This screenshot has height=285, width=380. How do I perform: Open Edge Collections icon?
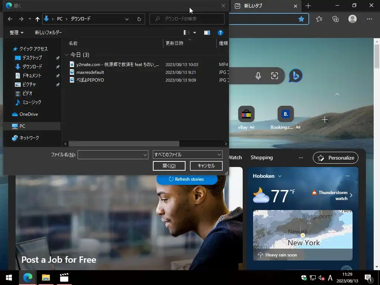(x=335, y=19)
